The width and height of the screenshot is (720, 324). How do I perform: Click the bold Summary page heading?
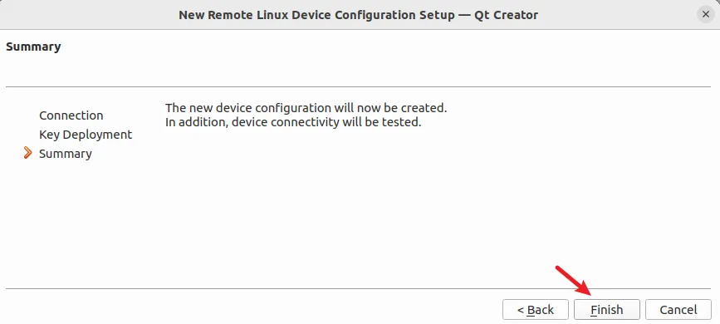33,47
